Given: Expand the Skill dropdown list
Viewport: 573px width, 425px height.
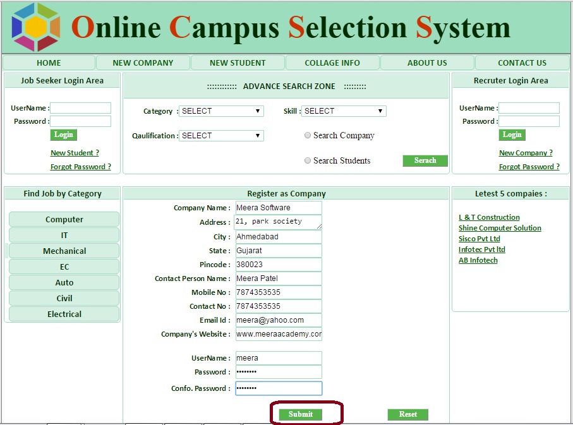Looking at the screenshot, I should (x=344, y=111).
